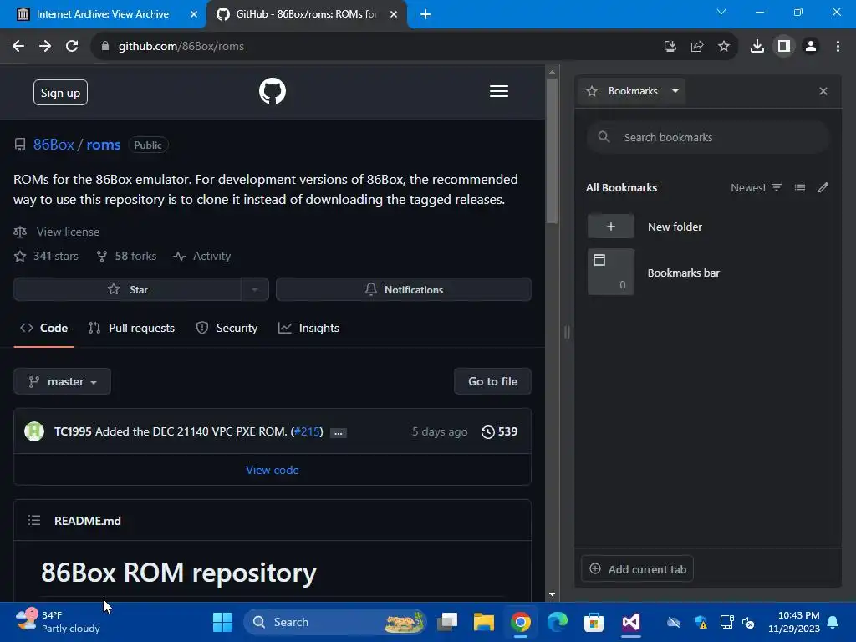
Task: Open the roms repository link
Action: pos(103,145)
